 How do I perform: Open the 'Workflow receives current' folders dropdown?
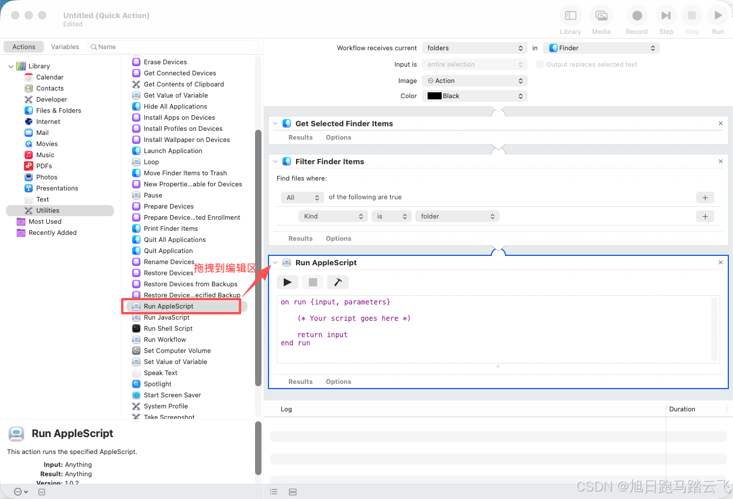[x=474, y=48]
